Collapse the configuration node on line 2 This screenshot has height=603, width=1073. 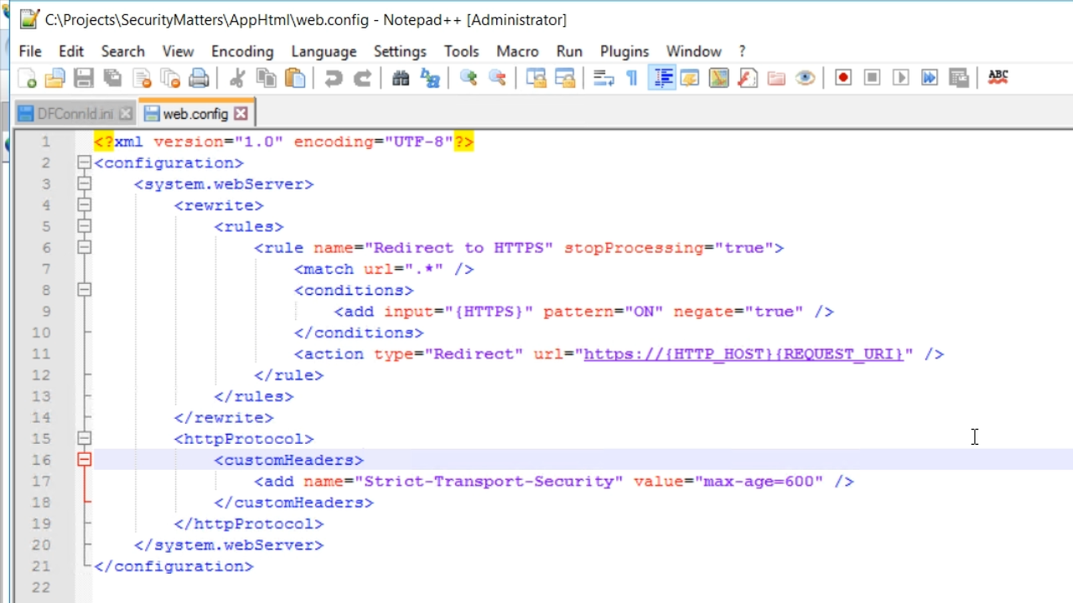[84, 162]
